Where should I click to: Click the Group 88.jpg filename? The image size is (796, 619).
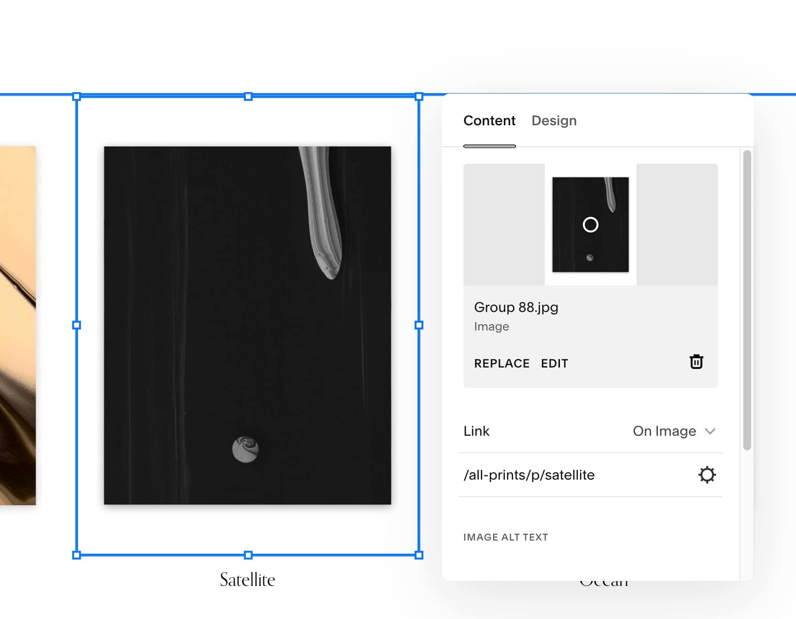(516, 307)
